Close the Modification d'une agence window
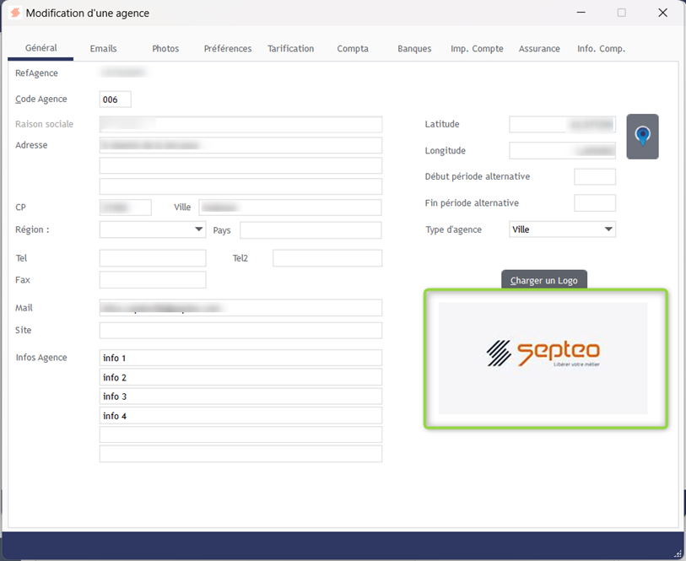Screen dimensions: 686x561 [663, 13]
